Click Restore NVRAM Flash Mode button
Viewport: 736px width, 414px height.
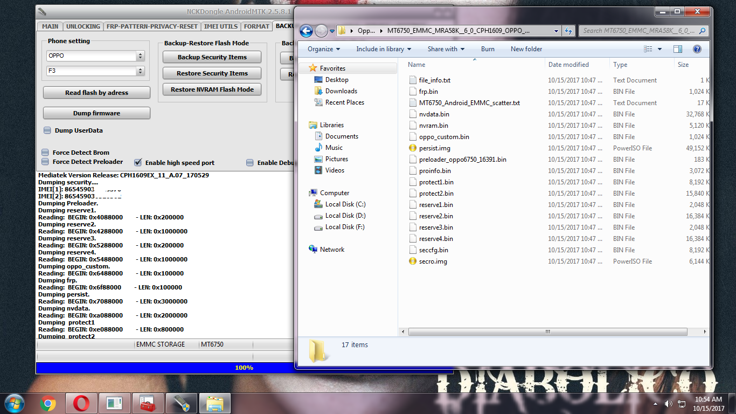click(212, 89)
